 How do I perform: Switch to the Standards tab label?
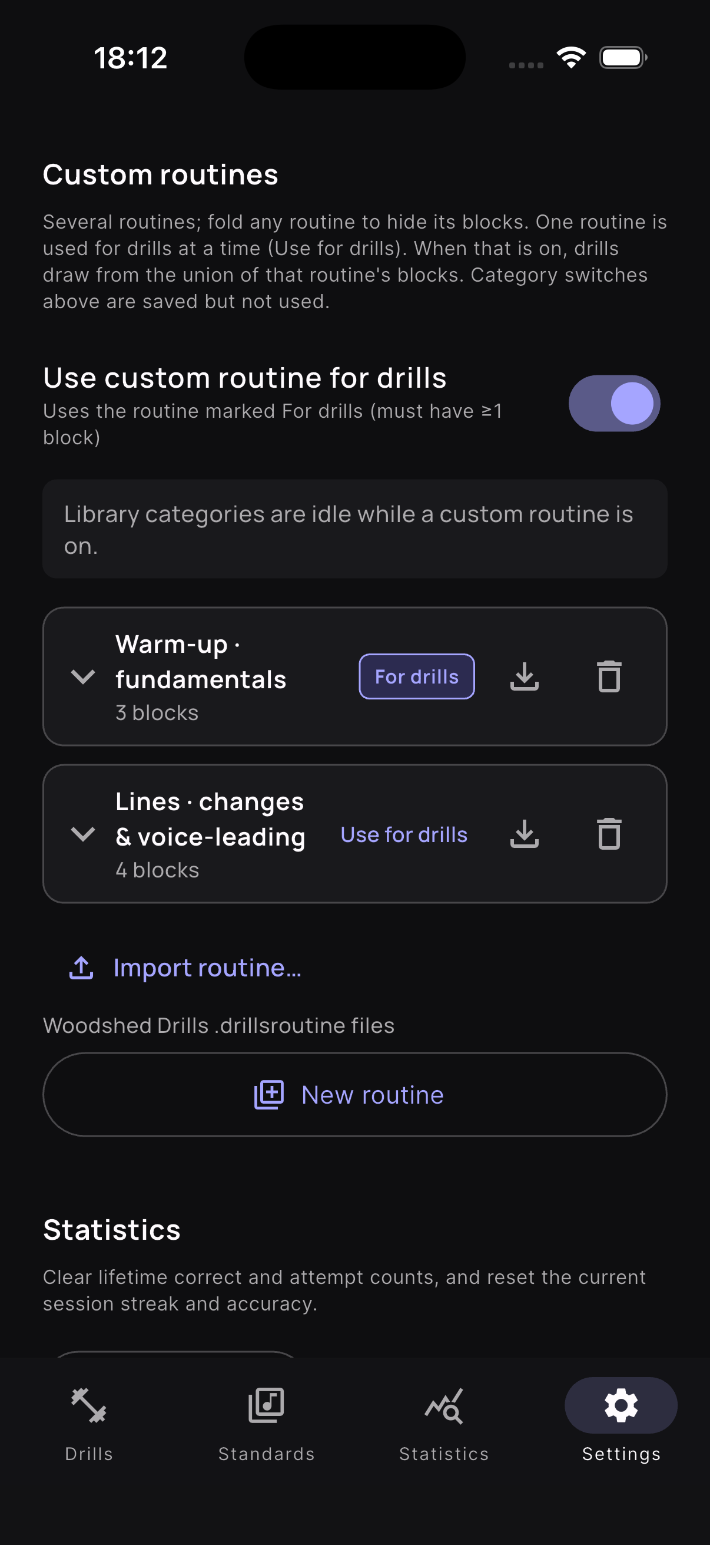pos(266,1454)
